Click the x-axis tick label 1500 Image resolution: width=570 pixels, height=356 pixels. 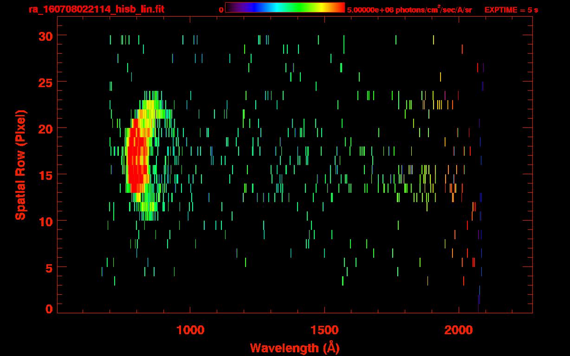[324, 330]
